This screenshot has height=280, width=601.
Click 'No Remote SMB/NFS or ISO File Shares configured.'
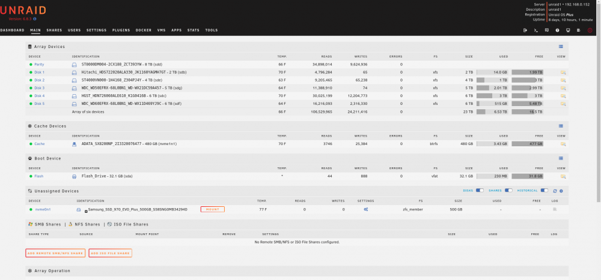297,242
